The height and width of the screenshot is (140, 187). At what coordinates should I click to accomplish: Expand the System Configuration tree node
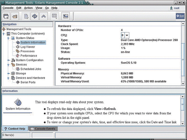8,60
